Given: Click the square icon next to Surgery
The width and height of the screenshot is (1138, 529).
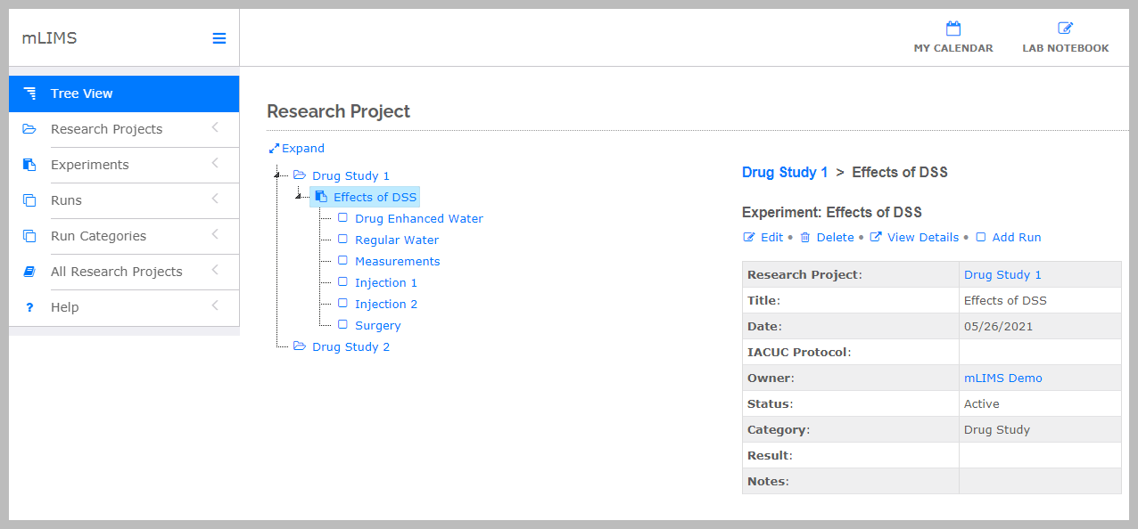Looking at the screenshot, I should pos(342,325).
